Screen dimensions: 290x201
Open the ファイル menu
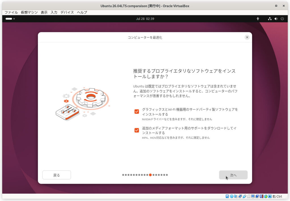(11, 12)
